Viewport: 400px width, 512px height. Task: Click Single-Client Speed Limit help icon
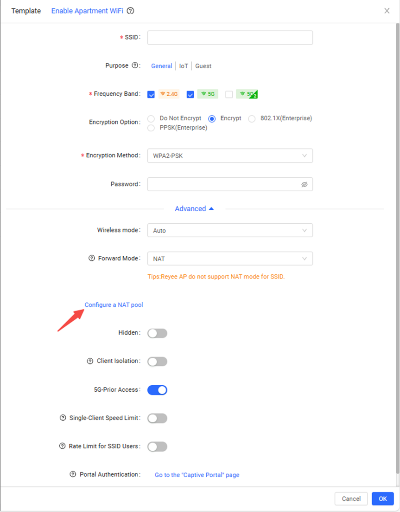tap(63, 418)
